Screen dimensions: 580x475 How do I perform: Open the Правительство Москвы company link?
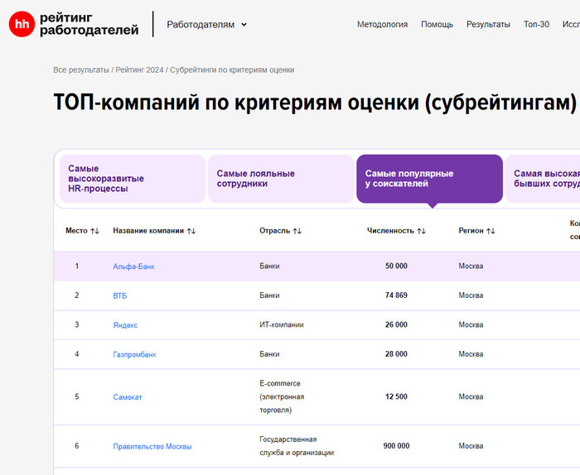point(152,447)
